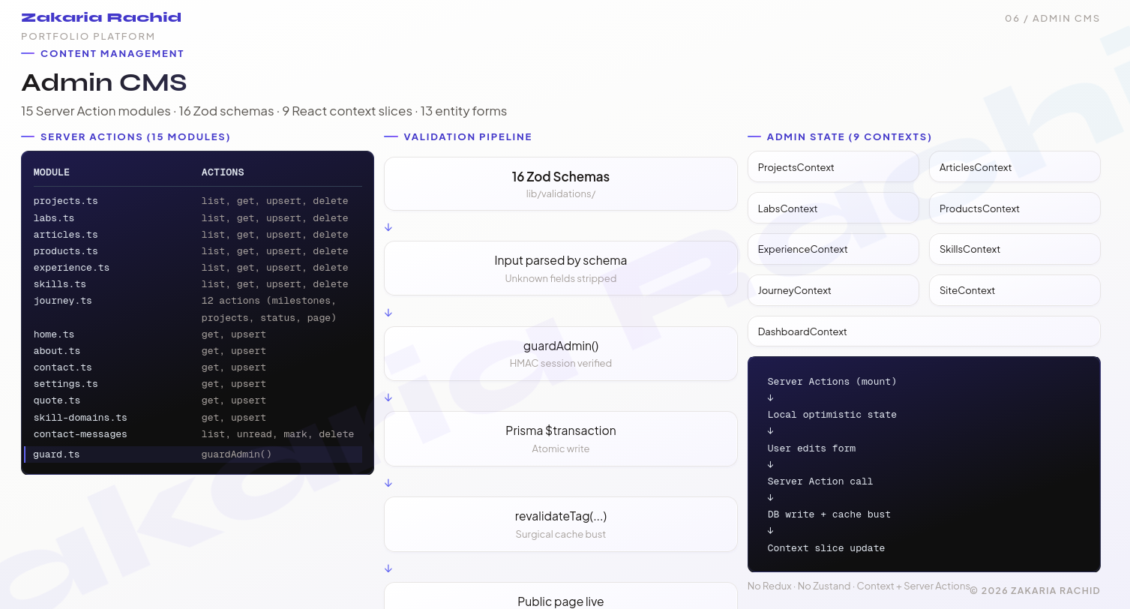
Task: Click the guardAdmin() pipeline card
Action: click(561, 353)
